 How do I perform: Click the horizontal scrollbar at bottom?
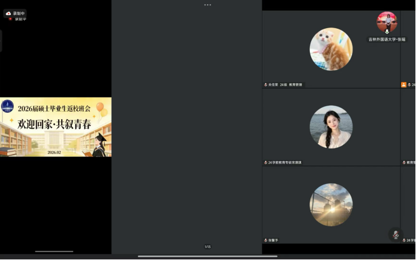(207, 256)
